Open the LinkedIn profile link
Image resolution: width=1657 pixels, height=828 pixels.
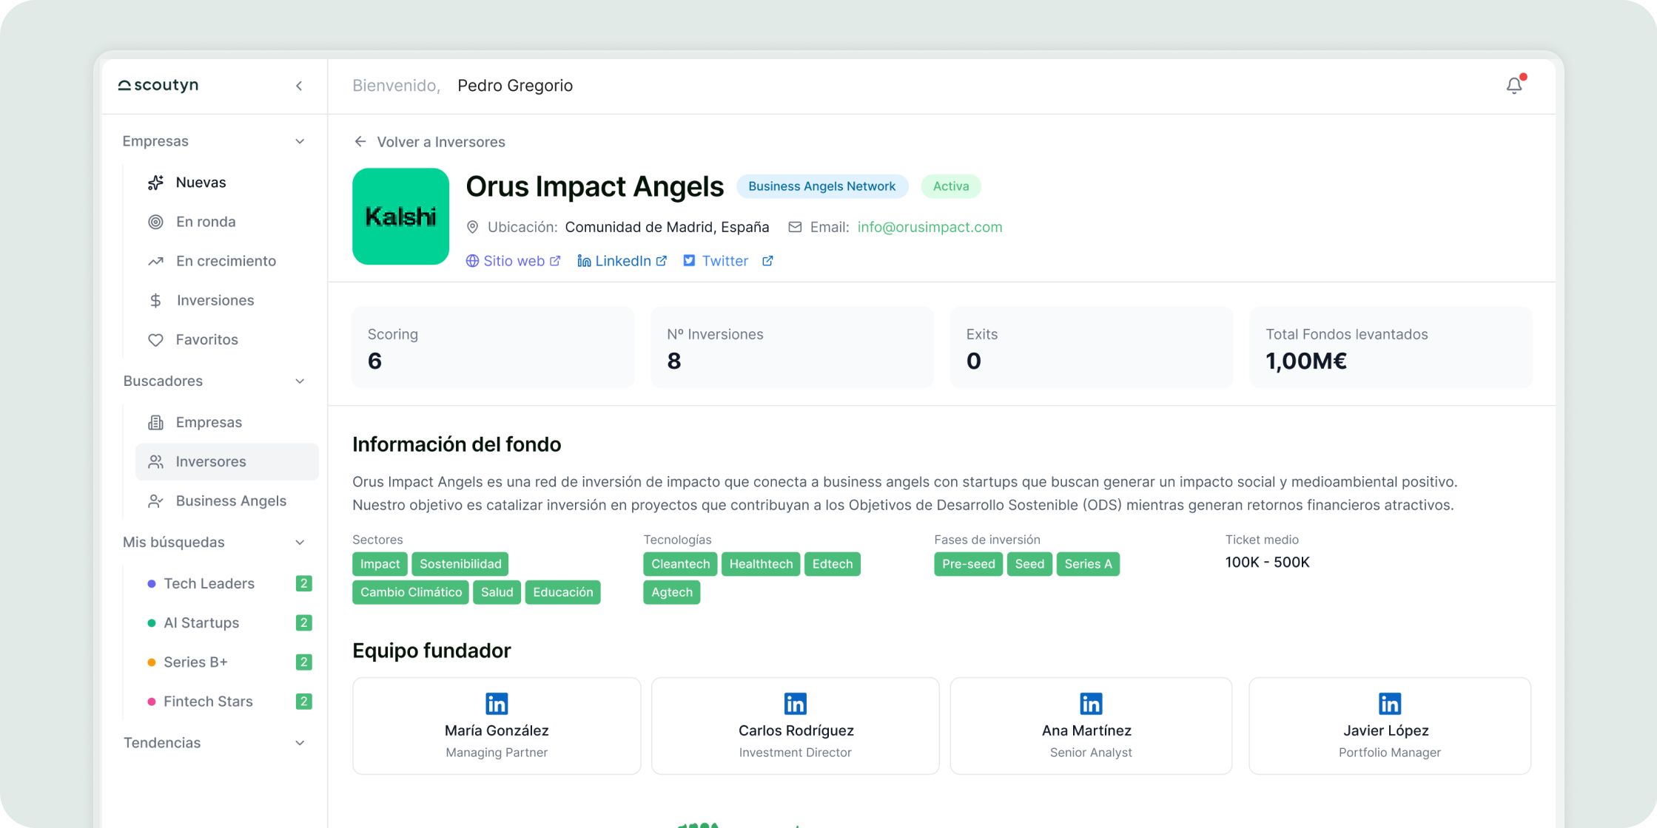point(622,261)
